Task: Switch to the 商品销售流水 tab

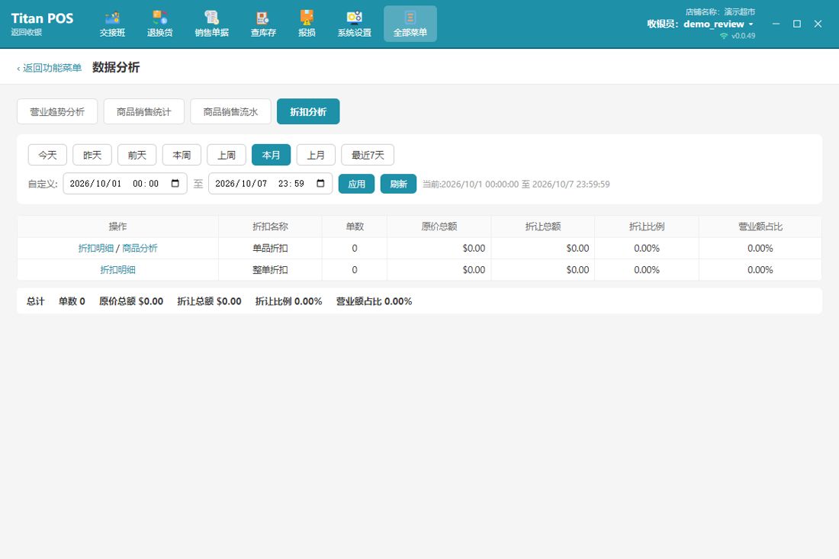Action: click(230, 111)
